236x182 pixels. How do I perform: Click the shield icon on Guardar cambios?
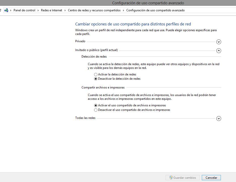coord(171,177)
